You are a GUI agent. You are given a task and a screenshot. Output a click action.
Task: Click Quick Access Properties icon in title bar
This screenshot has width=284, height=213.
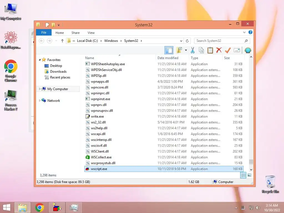[47, 25]
